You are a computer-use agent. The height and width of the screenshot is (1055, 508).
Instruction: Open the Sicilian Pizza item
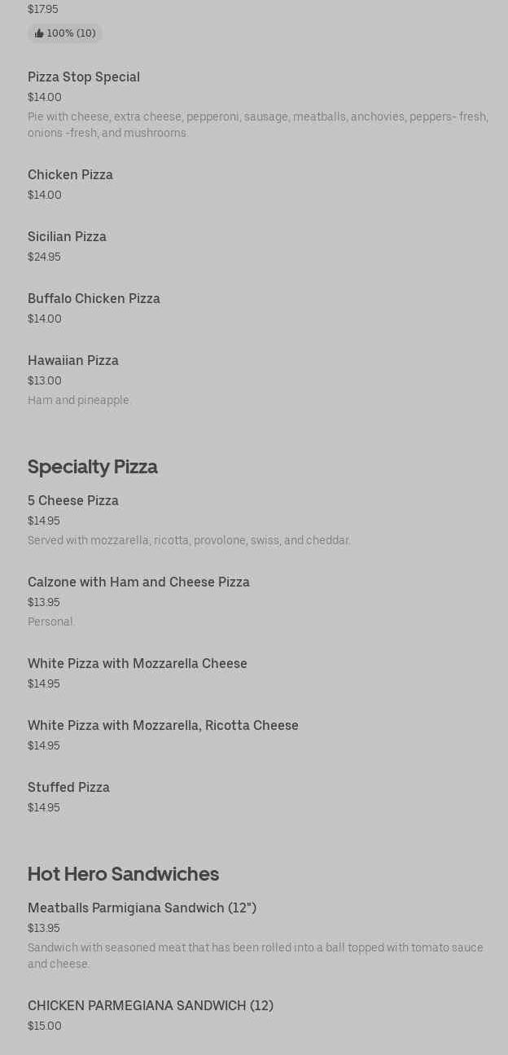pyautogui.click(x=68, y=237)
